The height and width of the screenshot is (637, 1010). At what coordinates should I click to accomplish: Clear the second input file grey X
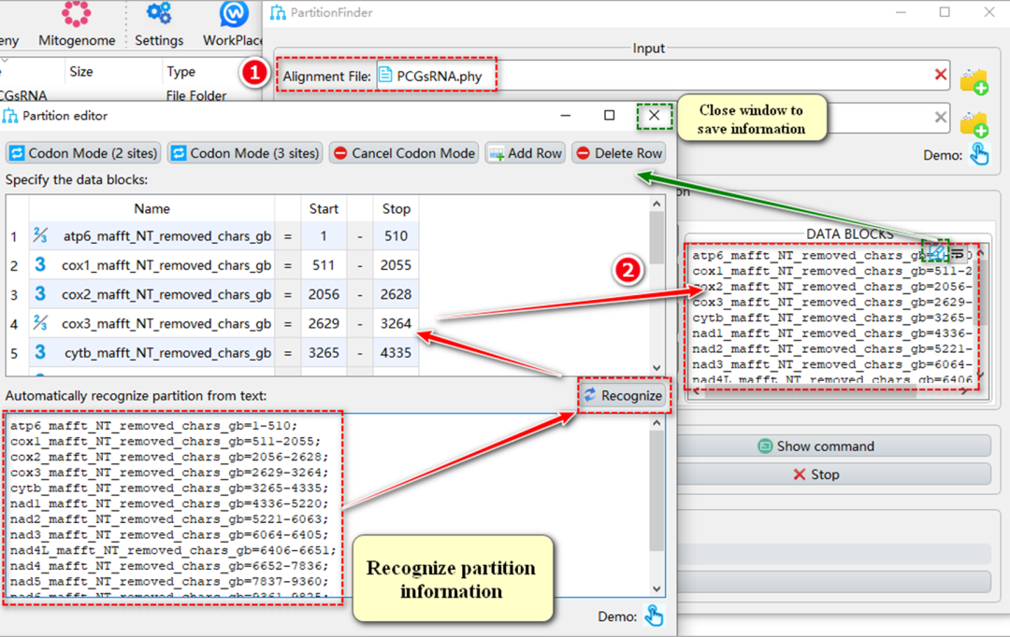941,117
